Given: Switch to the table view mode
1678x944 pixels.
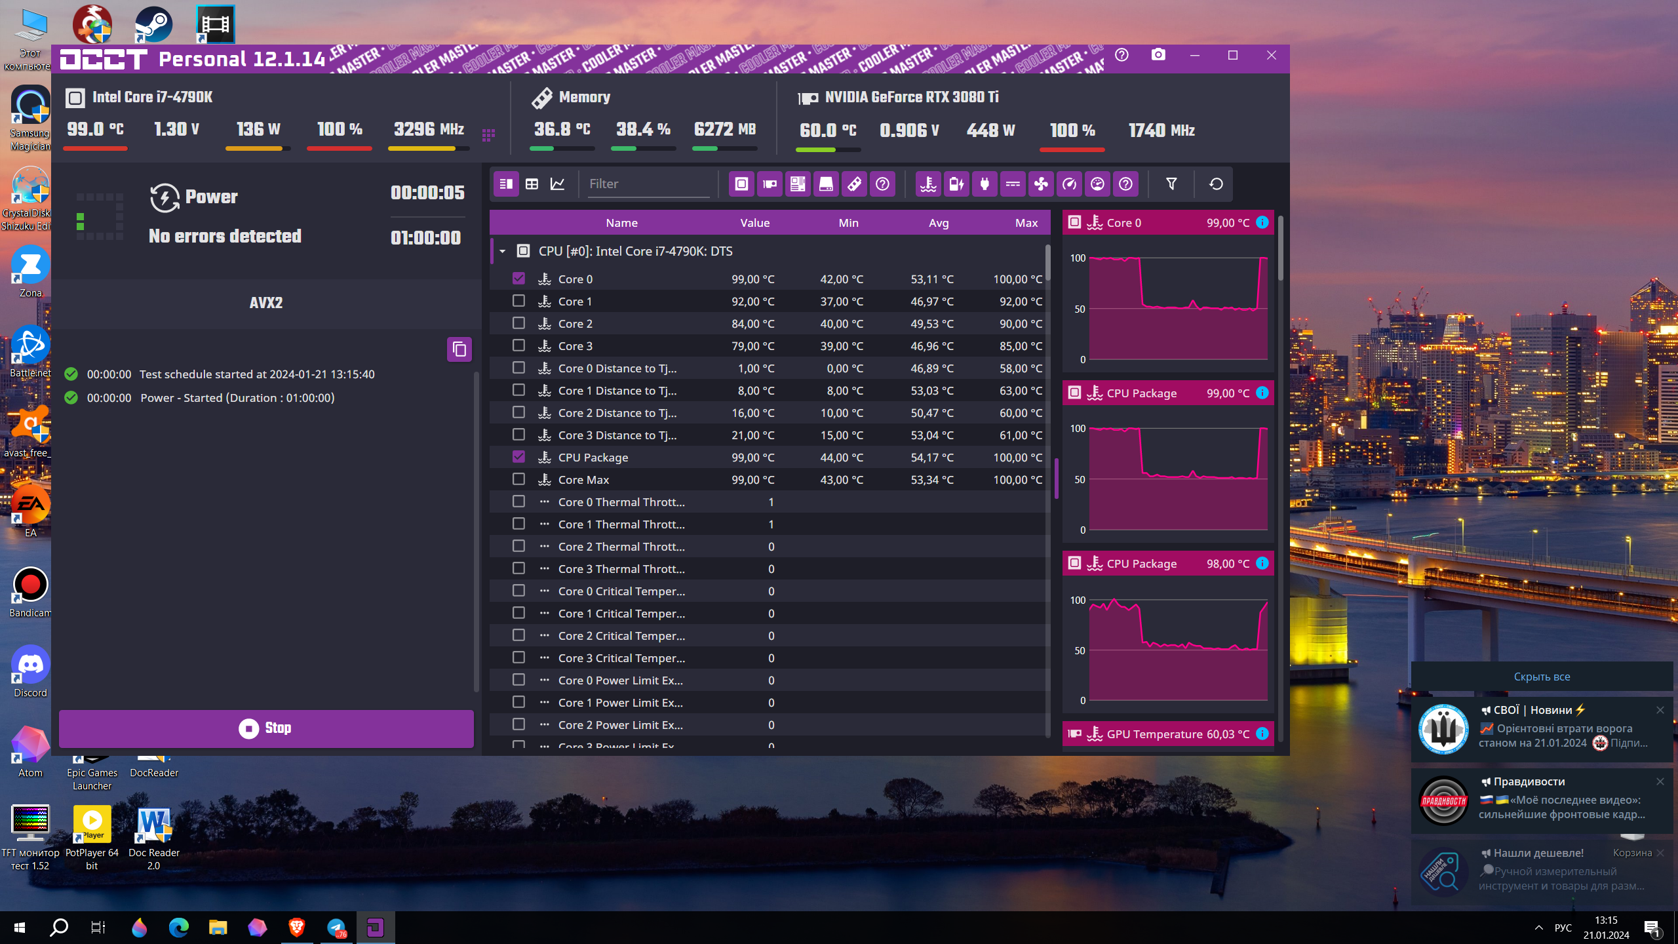Looking at the screenshot, I should click(532, 184).
